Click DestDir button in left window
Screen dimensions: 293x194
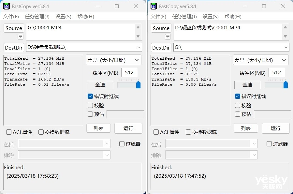[x=14, y=48]
